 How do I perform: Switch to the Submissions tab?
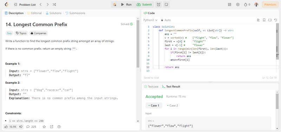(x=75, y=13)
